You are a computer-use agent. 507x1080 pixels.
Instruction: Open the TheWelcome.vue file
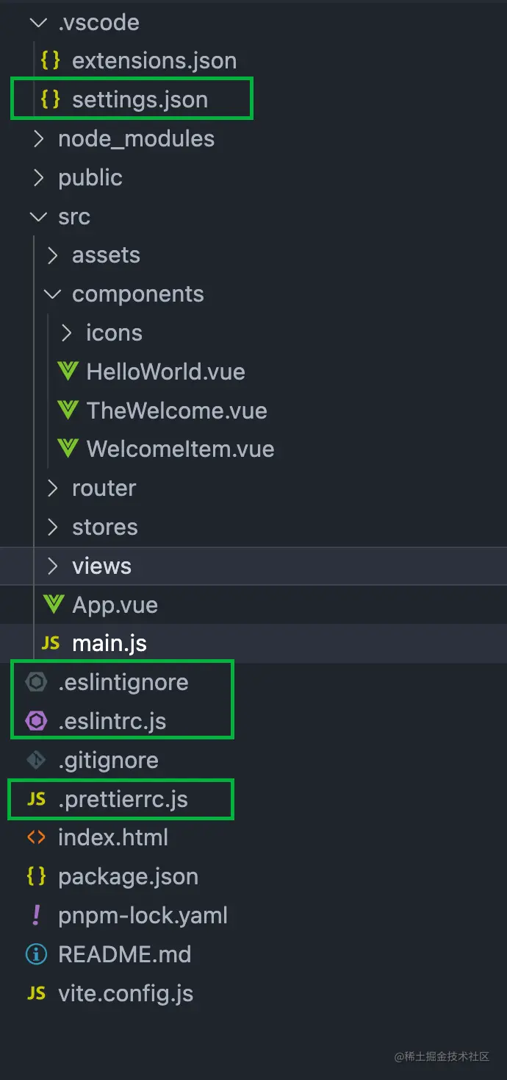[x=176, y=411]
